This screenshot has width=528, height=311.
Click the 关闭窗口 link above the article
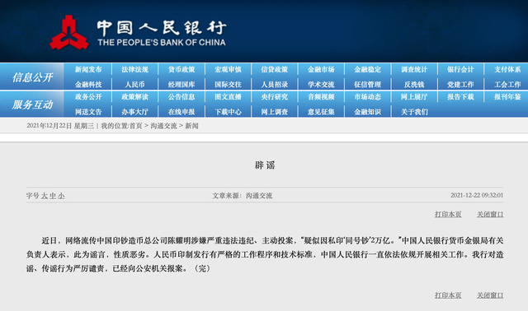pos(490,214)
